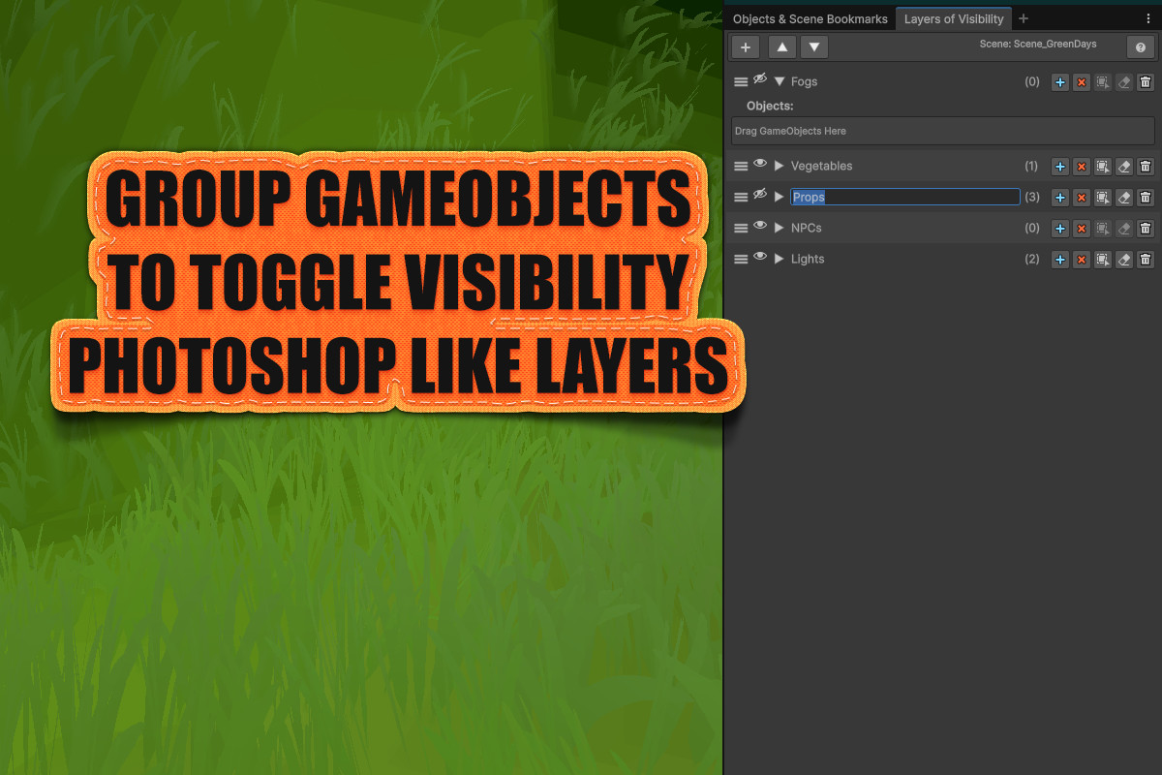The height and width of the screenshot is (775, 1162).
Task: Delete the Fogs layer with trash icon
Action: pos(1146,82)
